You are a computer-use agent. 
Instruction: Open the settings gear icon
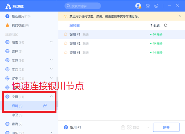pyautogui.click(x=156, y=6)
